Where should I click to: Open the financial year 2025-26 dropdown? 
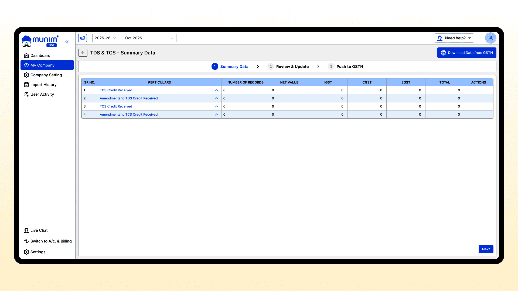(x=105, y=38)
